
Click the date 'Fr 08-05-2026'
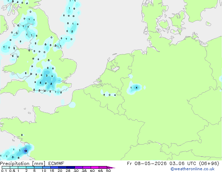pos(147,164)
